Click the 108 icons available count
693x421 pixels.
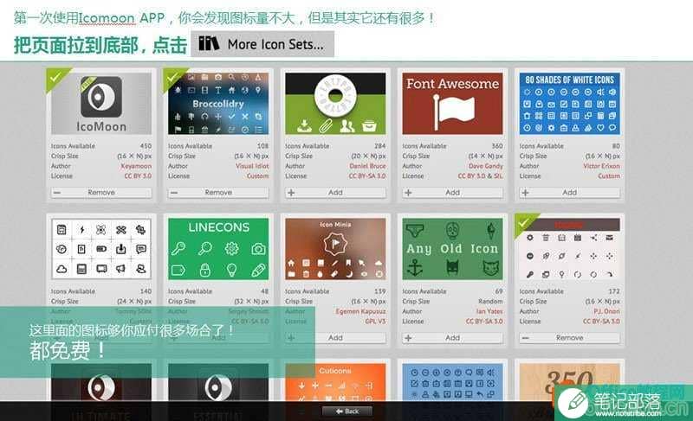[x=263, y=146]
